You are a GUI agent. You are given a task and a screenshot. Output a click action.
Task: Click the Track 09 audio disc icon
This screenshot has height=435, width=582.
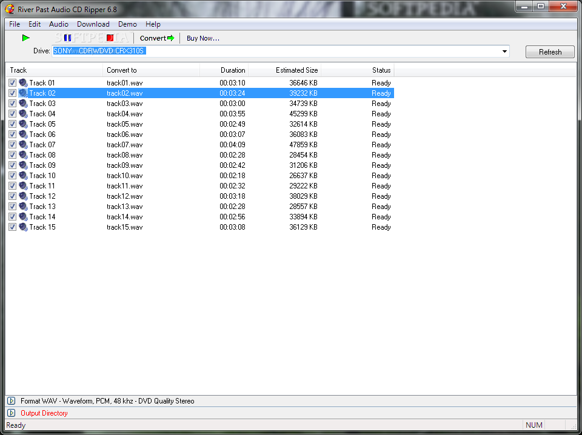pos(23,165)
